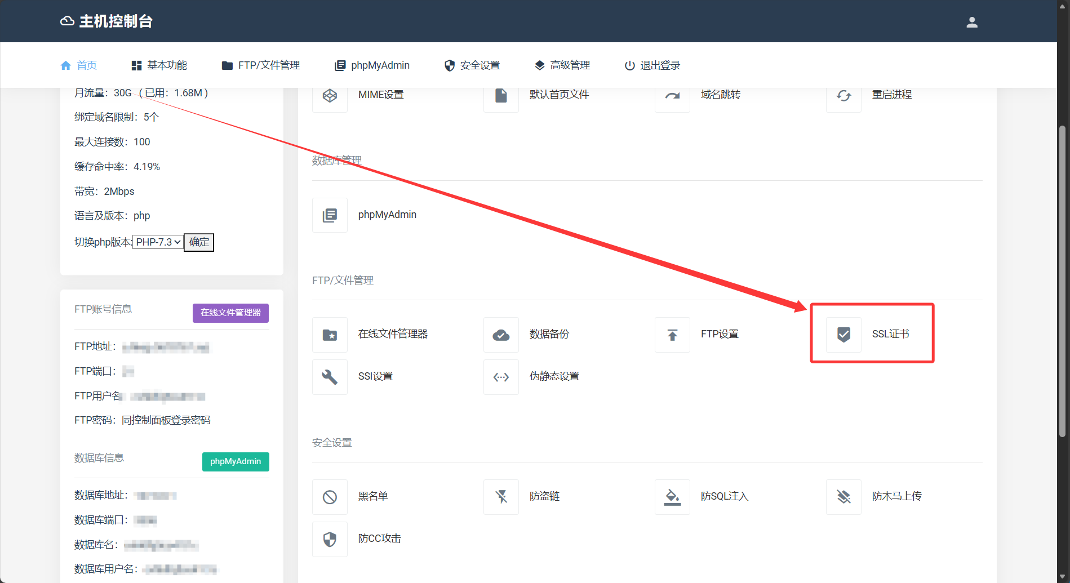This screenshot has width=1070, height=583.
Task: Click the SSI设置 wrench icon
Action: point(330,377)
